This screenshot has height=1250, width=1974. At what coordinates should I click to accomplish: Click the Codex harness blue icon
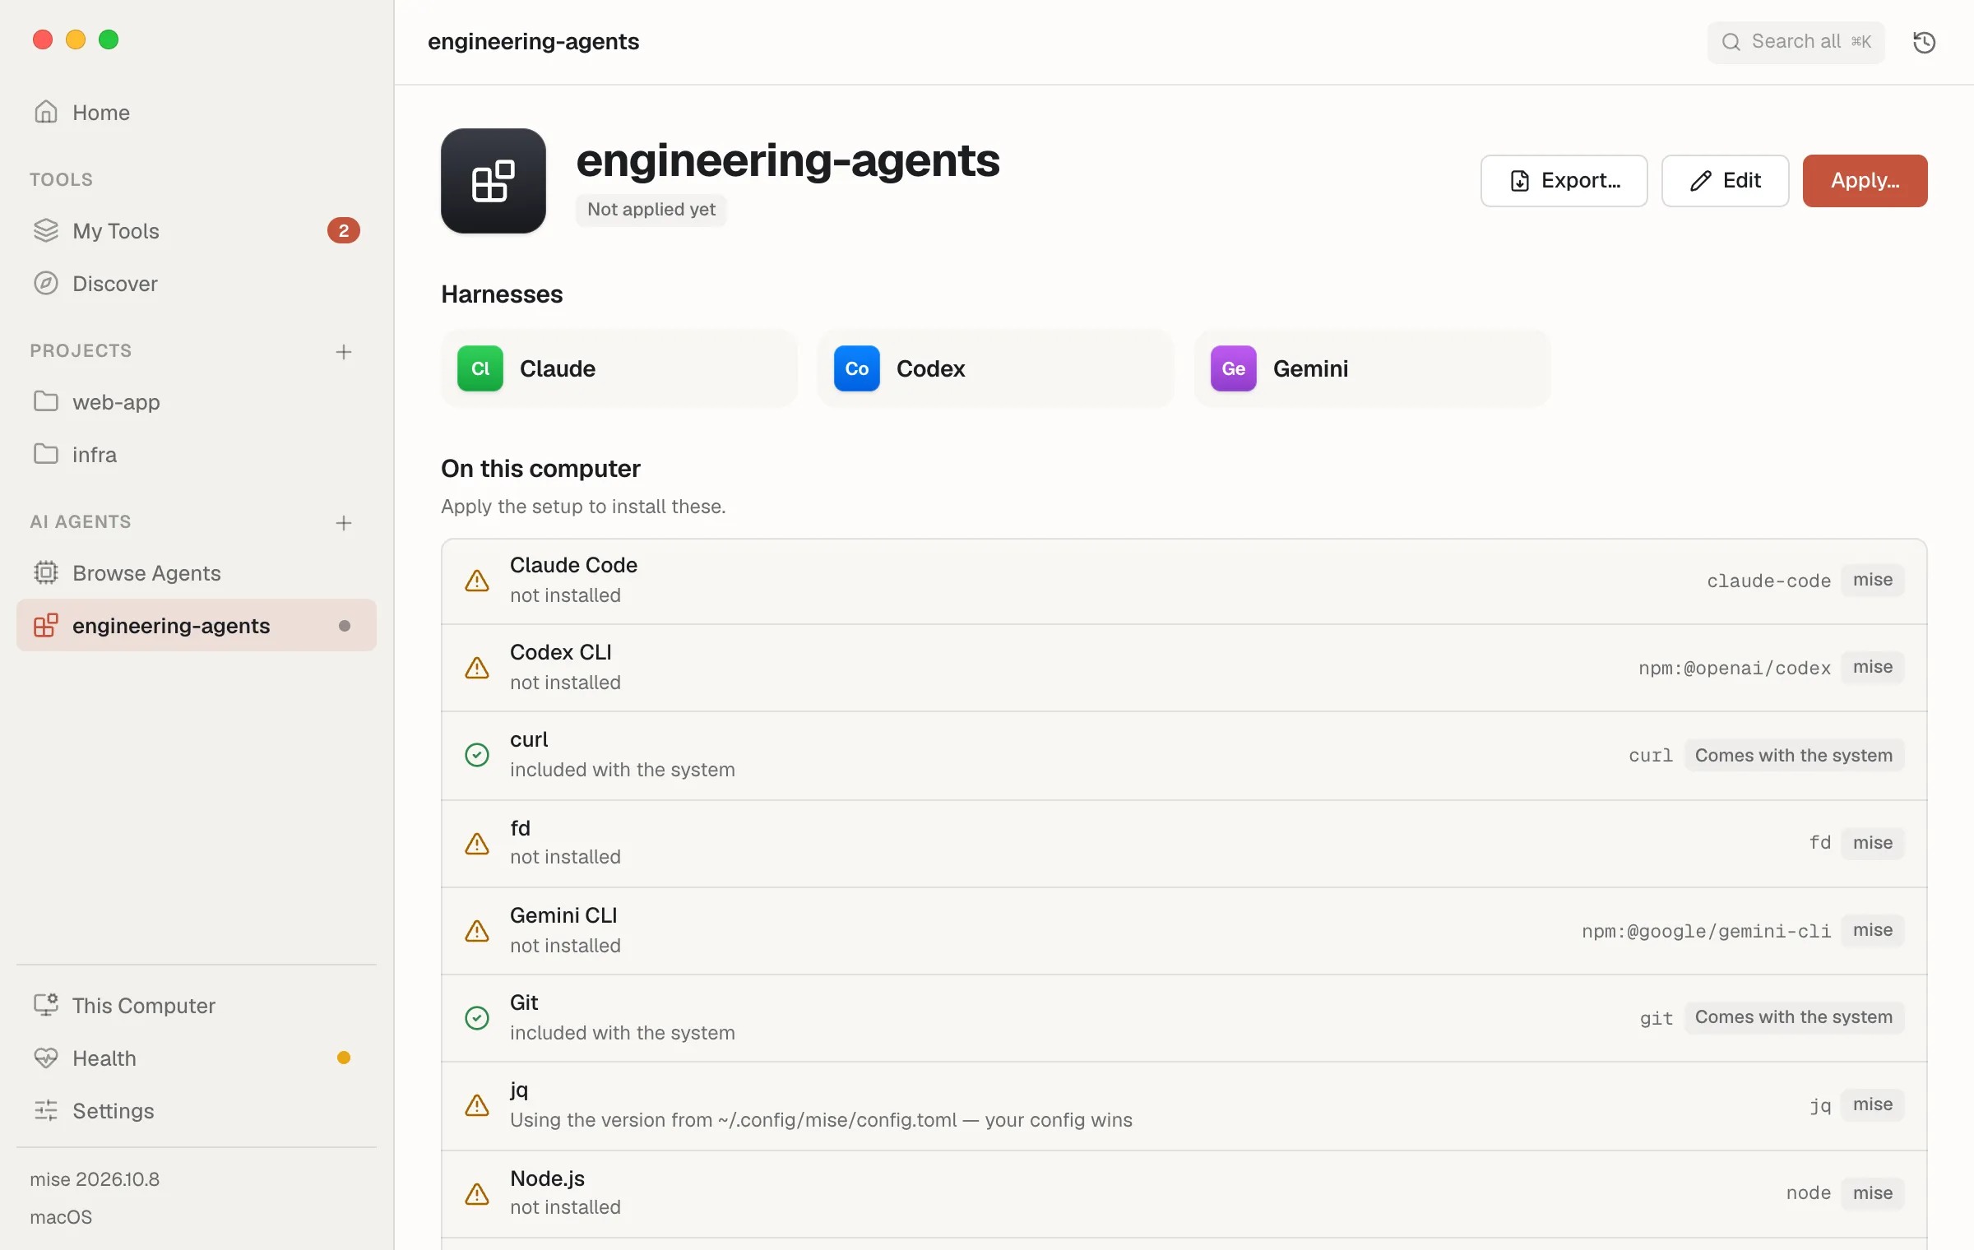(857, 368)
